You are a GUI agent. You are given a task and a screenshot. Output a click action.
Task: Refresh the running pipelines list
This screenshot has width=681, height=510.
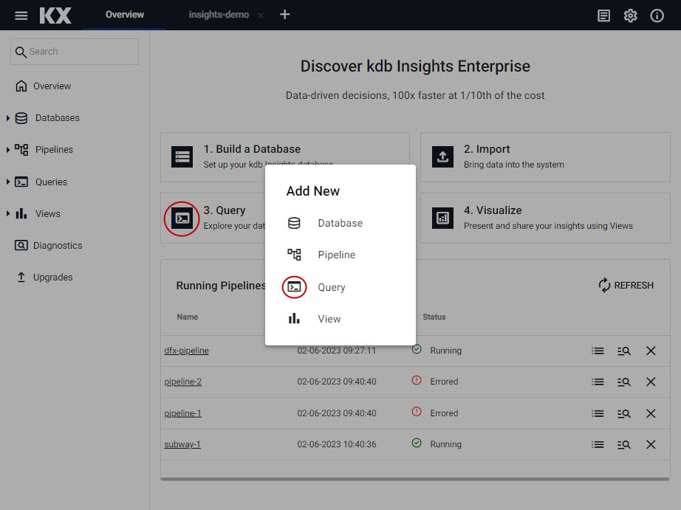click(626, 286)
